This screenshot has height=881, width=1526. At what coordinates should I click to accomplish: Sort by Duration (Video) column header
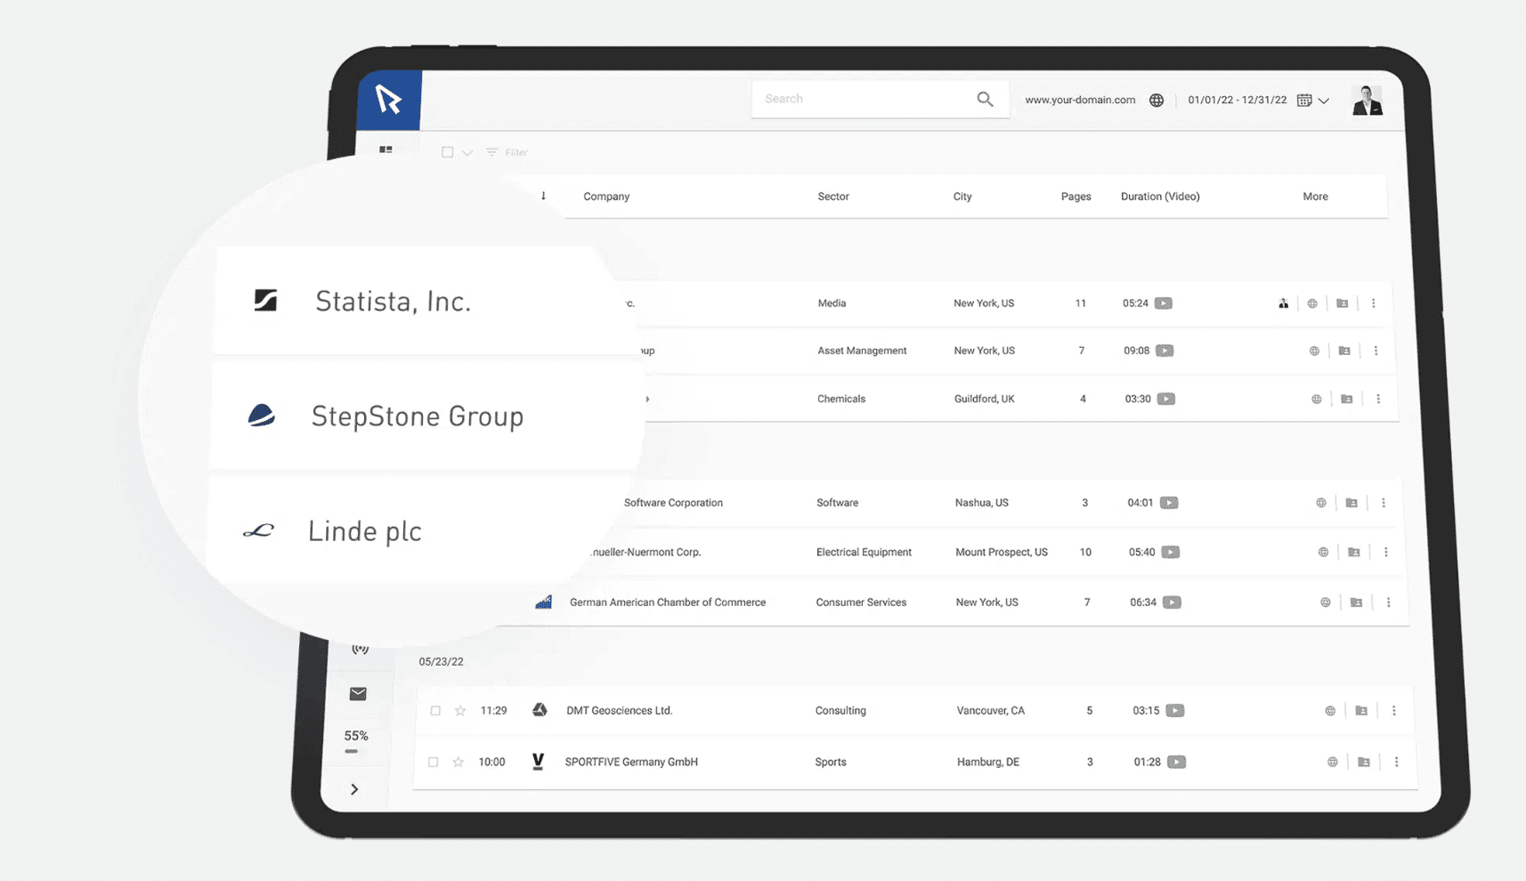click(1160, 197)
